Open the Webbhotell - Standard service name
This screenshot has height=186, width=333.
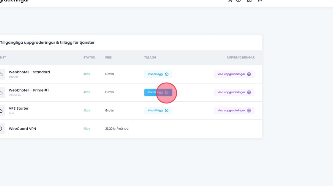[x=29, y=72]
